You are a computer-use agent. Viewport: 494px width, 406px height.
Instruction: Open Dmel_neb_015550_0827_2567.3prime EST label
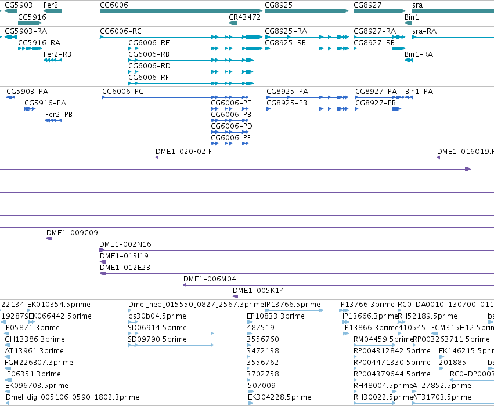click(x=196, y=305)
